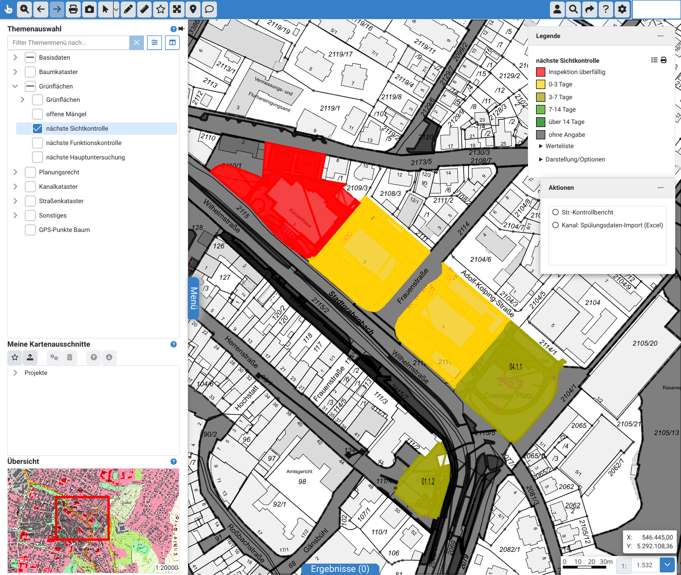681x575 pixels.
Task: Click the red Inspektion überfällig swatch
Action: [541, 72]
